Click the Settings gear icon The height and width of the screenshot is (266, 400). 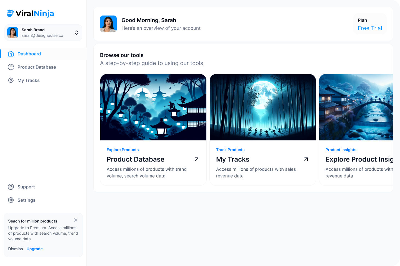(11, 200)
